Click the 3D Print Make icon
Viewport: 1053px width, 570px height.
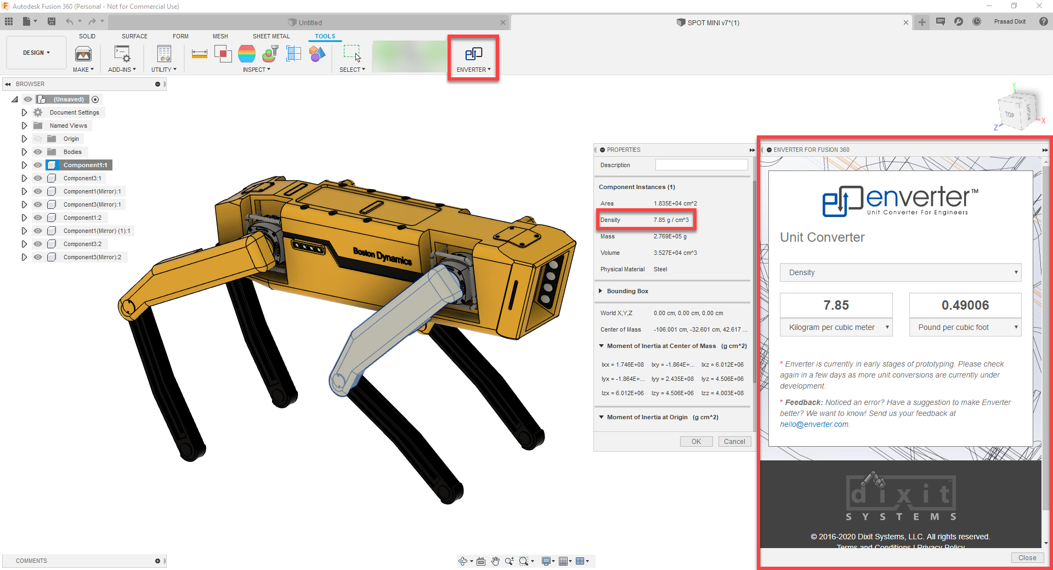(83, 54)
